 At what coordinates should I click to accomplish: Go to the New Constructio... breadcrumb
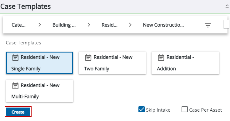163,25
